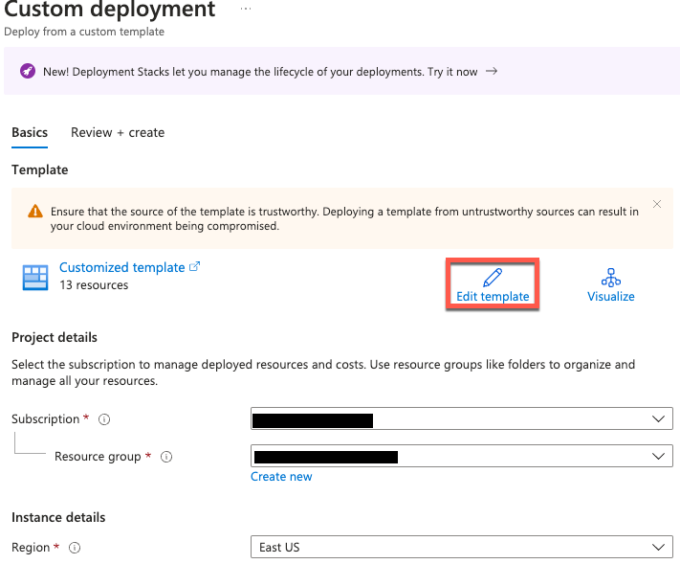Image resolution: width=680 pixels, height=564 pixels.
Task: Click the Edit template pencil button
Action: pos(493,284)
